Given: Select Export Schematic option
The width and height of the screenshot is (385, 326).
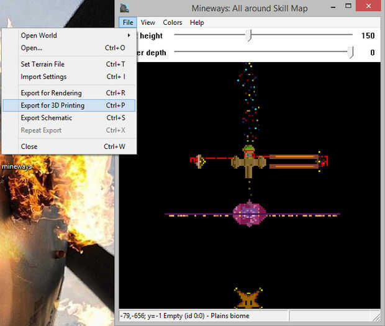Looking at the screenshot, I should (69, 118).
